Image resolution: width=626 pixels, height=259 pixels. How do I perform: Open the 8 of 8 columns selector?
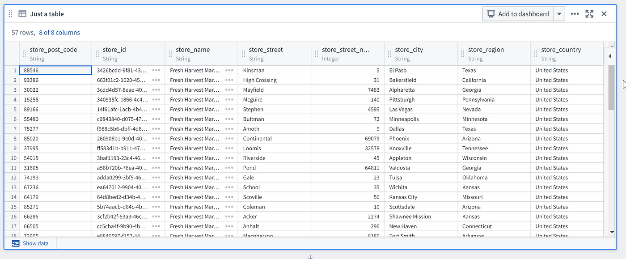pos(59,32)
